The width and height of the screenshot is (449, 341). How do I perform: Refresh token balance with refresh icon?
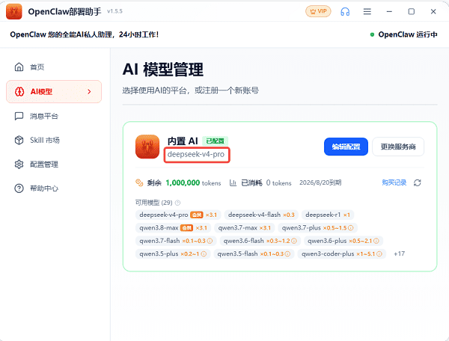[418, 182]
